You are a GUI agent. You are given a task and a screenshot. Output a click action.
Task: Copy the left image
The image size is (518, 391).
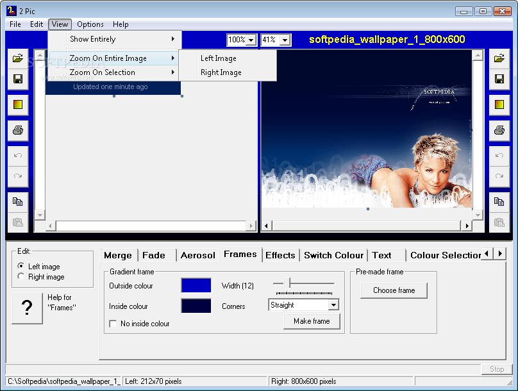[x=18, y=202]
